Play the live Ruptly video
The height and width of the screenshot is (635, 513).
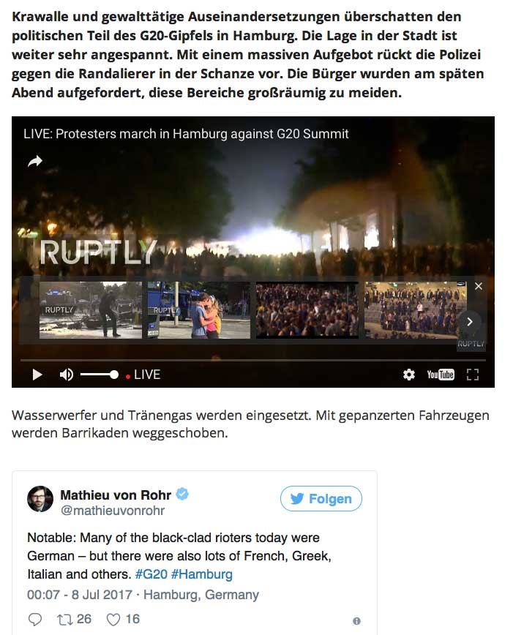pyautogui.click(x=37, y=375)
